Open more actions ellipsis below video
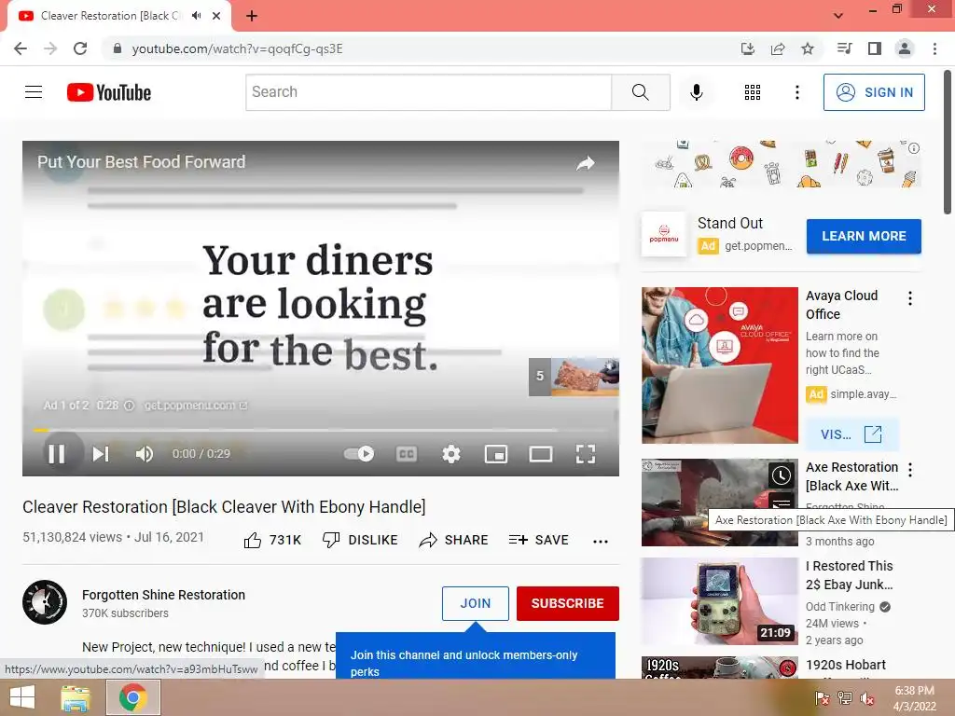The height and width of the screenshot is (716, 955). (601, 541)
